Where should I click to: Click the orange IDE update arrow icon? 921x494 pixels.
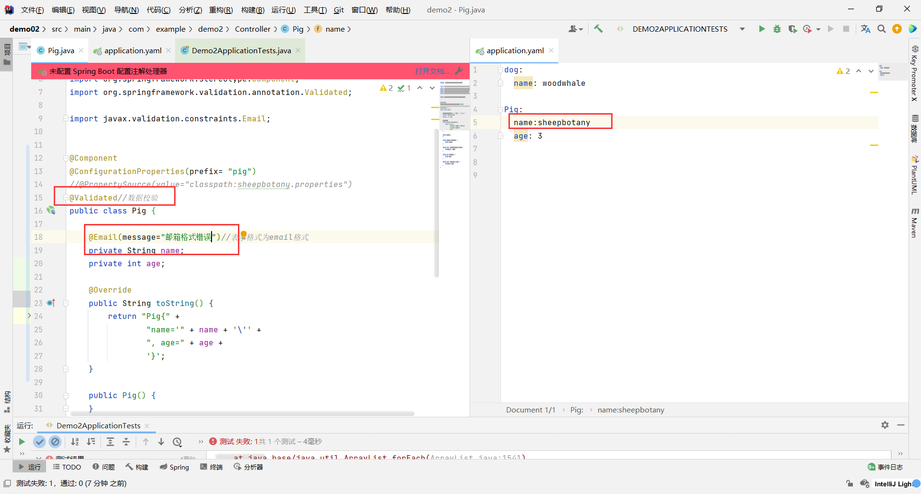[x=897, y=29]
